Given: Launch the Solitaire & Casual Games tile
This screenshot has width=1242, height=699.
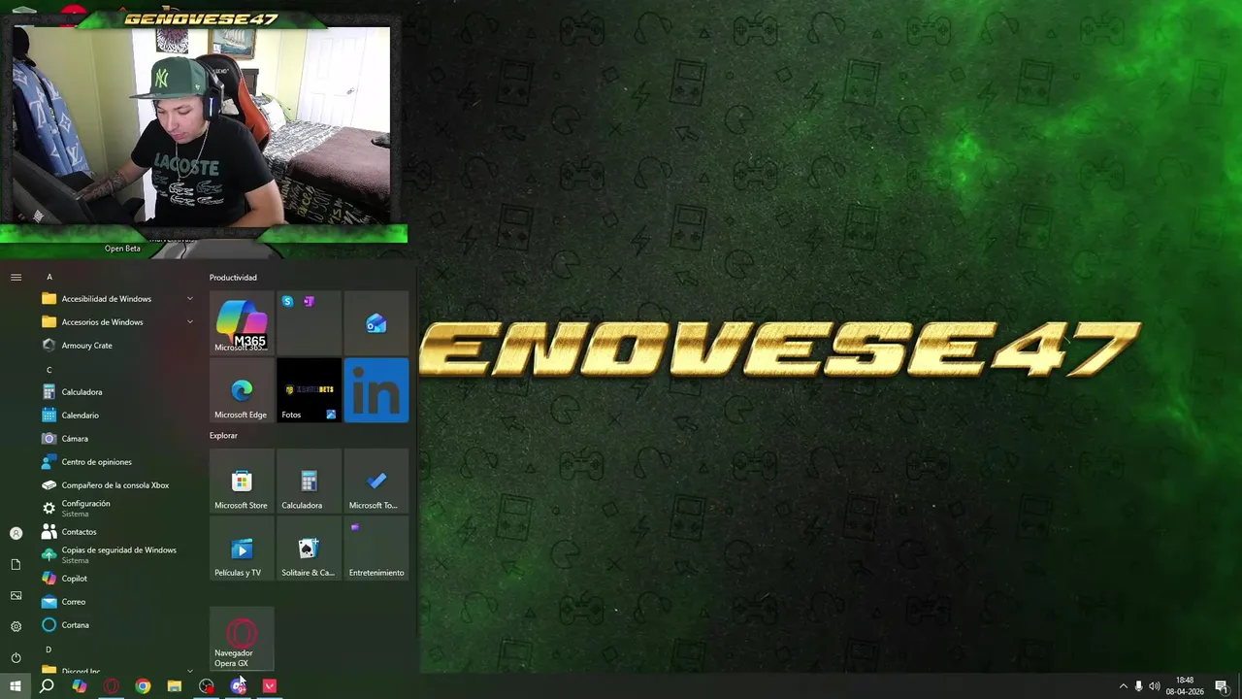Looking at the screenshot, I should (309, 549).
